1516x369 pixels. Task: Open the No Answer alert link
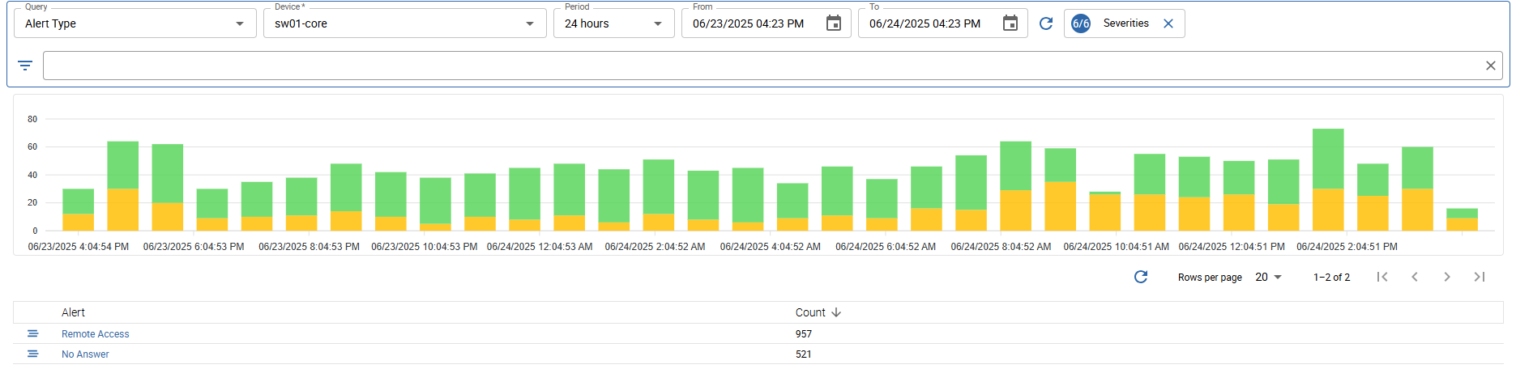click(85, 354)
